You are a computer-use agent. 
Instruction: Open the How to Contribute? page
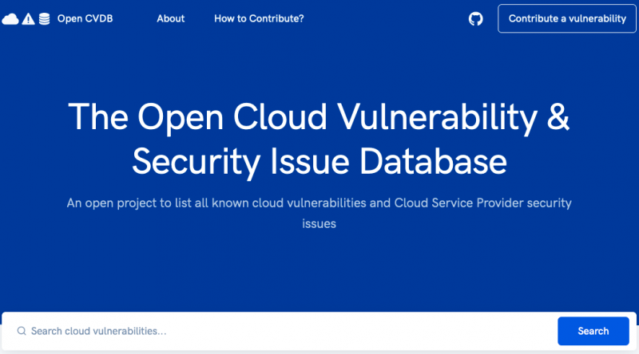[259, 18]
